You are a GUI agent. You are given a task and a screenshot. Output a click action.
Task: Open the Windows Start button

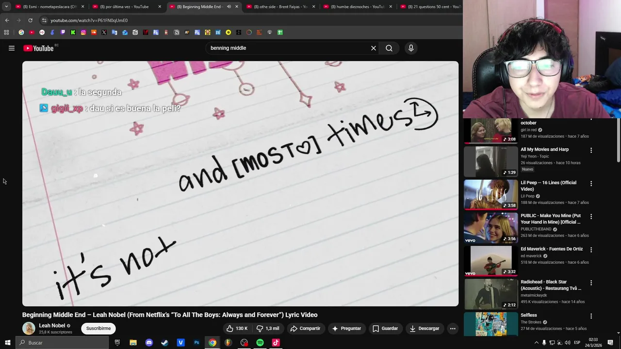click(7, 343)
